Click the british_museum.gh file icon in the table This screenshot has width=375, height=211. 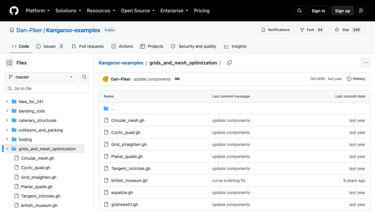coord(106,181)
